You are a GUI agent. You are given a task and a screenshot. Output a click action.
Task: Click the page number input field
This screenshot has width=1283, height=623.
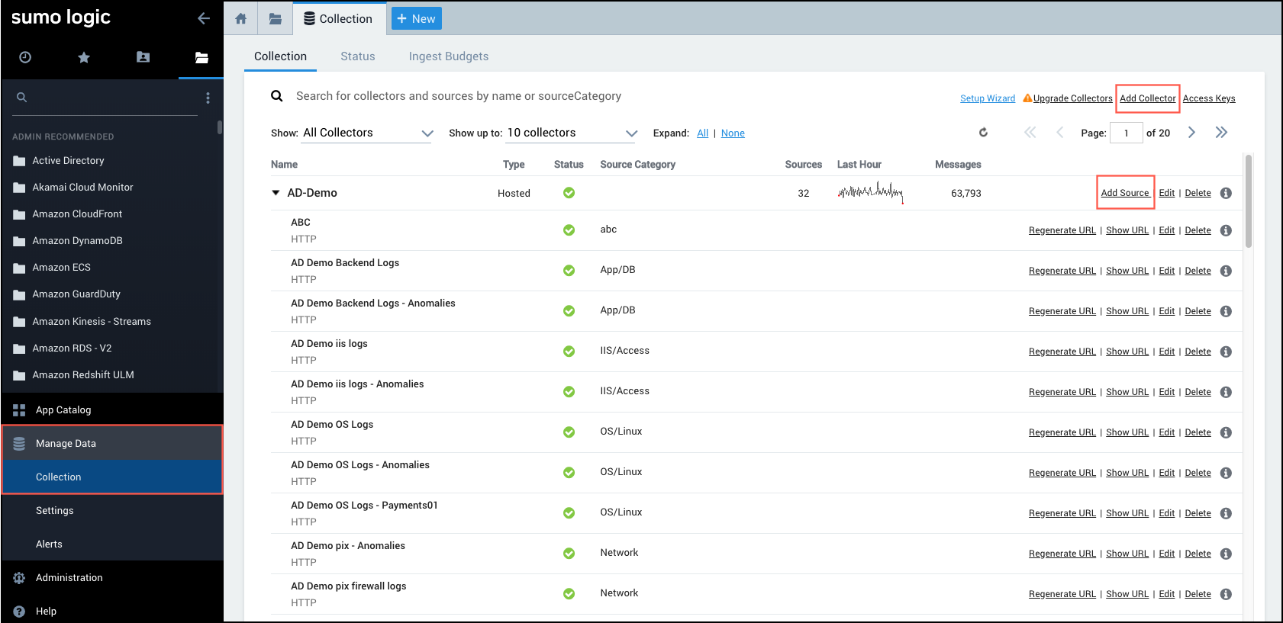tap(1126, 133)
